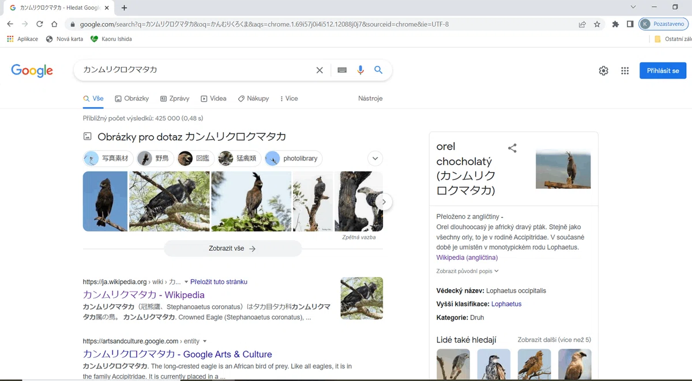Open the Google Arts & Culture result

[178, 354]
